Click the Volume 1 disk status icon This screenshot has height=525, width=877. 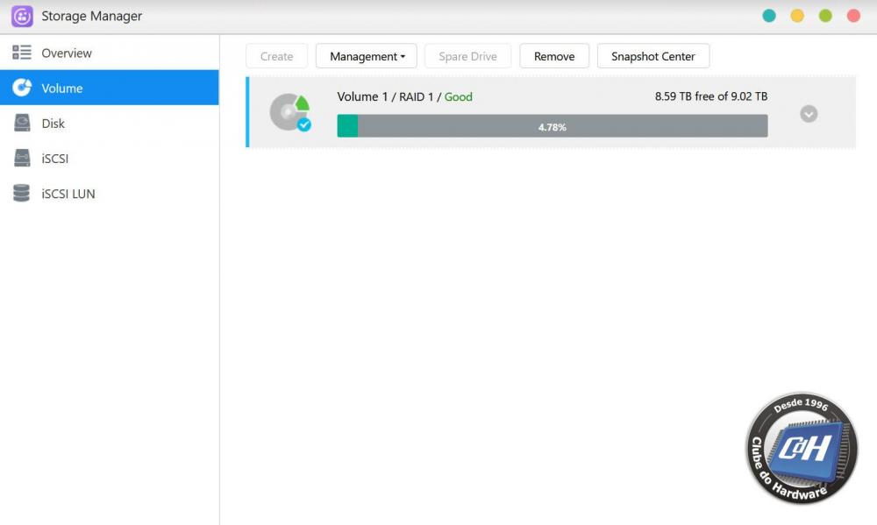289,113
